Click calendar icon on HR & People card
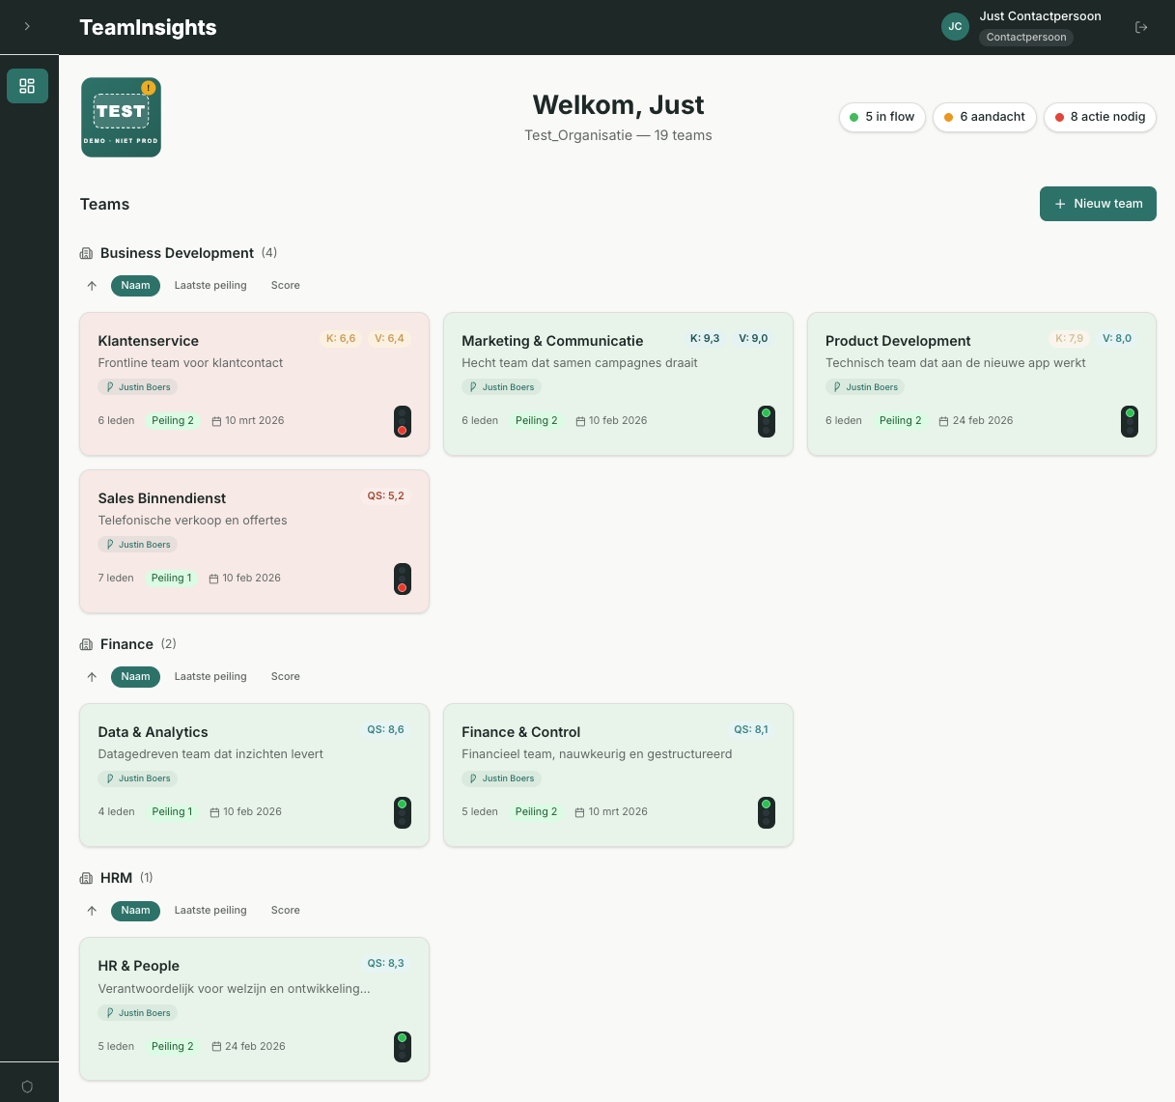Screen dimensions: 1175x1102 [x=216, y=1047]
